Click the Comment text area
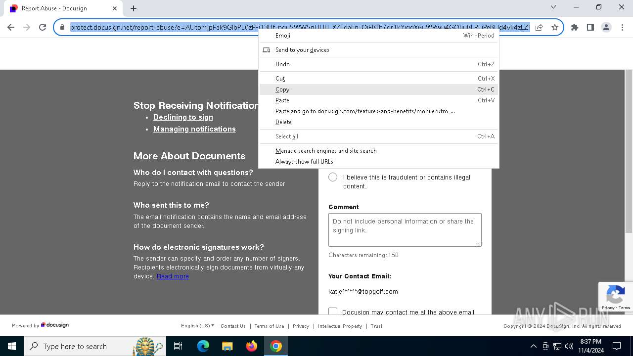Image resolution: width=633 pixels, height=356 pixels. pyautogui.click(x=405, y=230)
